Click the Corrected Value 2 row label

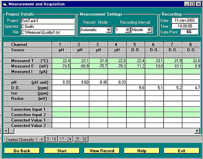pos(28,125)
